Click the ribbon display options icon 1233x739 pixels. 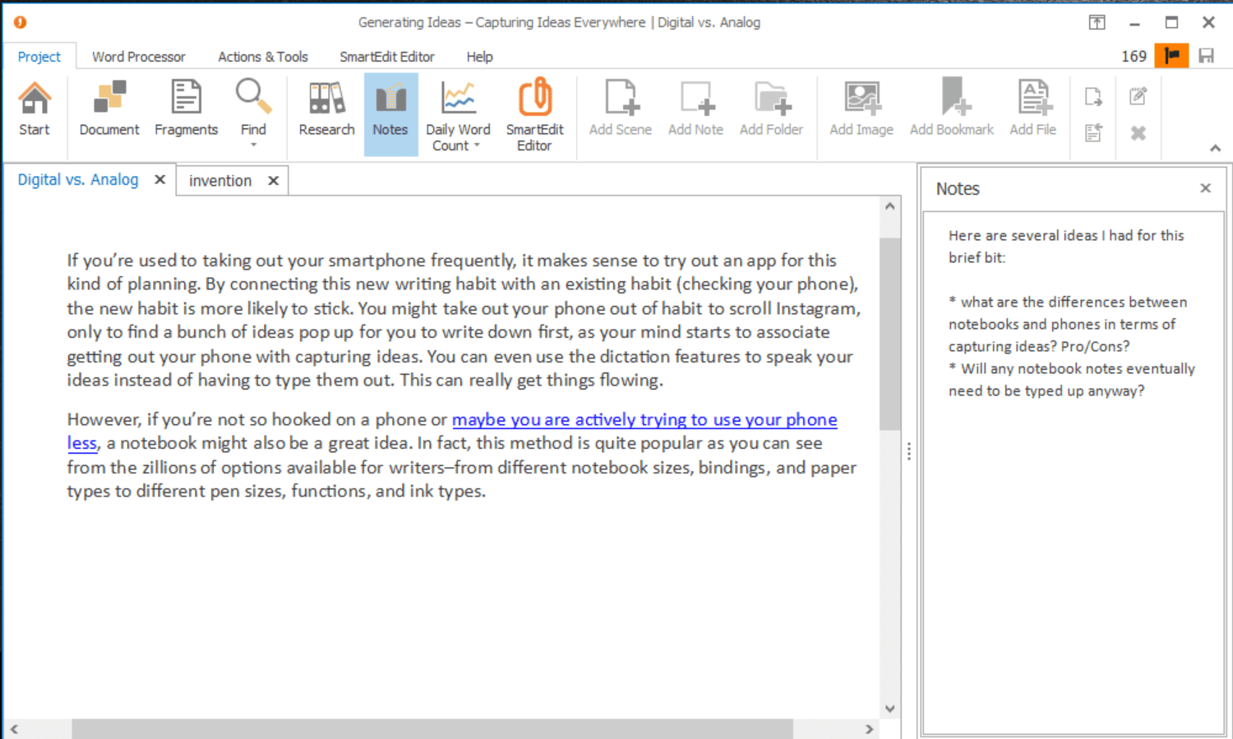[1097, 22]
